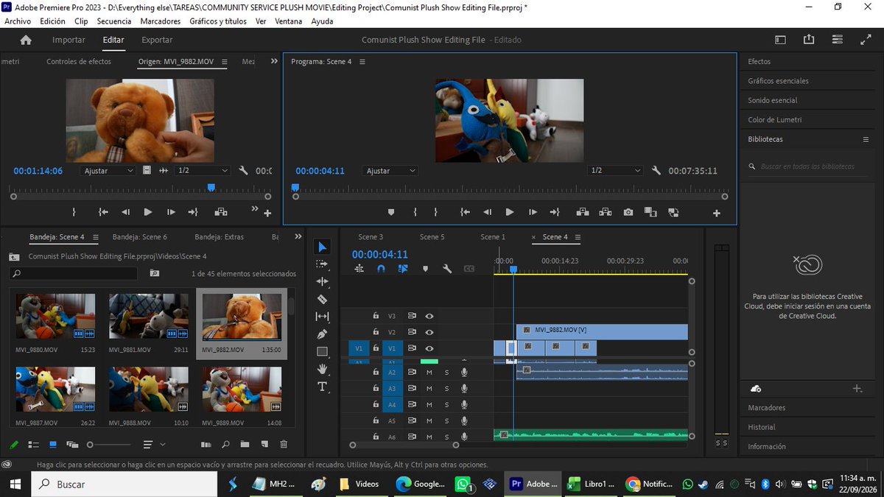Viewport: 884px width, 497px height.
Task: Mute audio track A2
Action: [429, 372]
